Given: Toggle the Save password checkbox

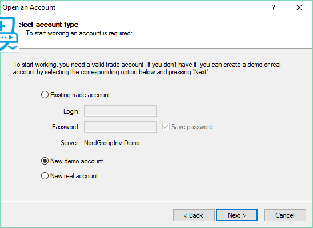Looking at the screenshot, I should coord(166,127).
